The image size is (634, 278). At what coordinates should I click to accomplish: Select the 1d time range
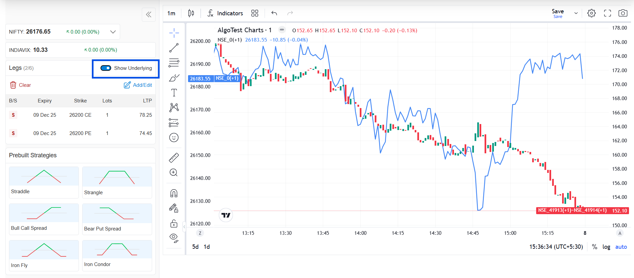[207, 247]
